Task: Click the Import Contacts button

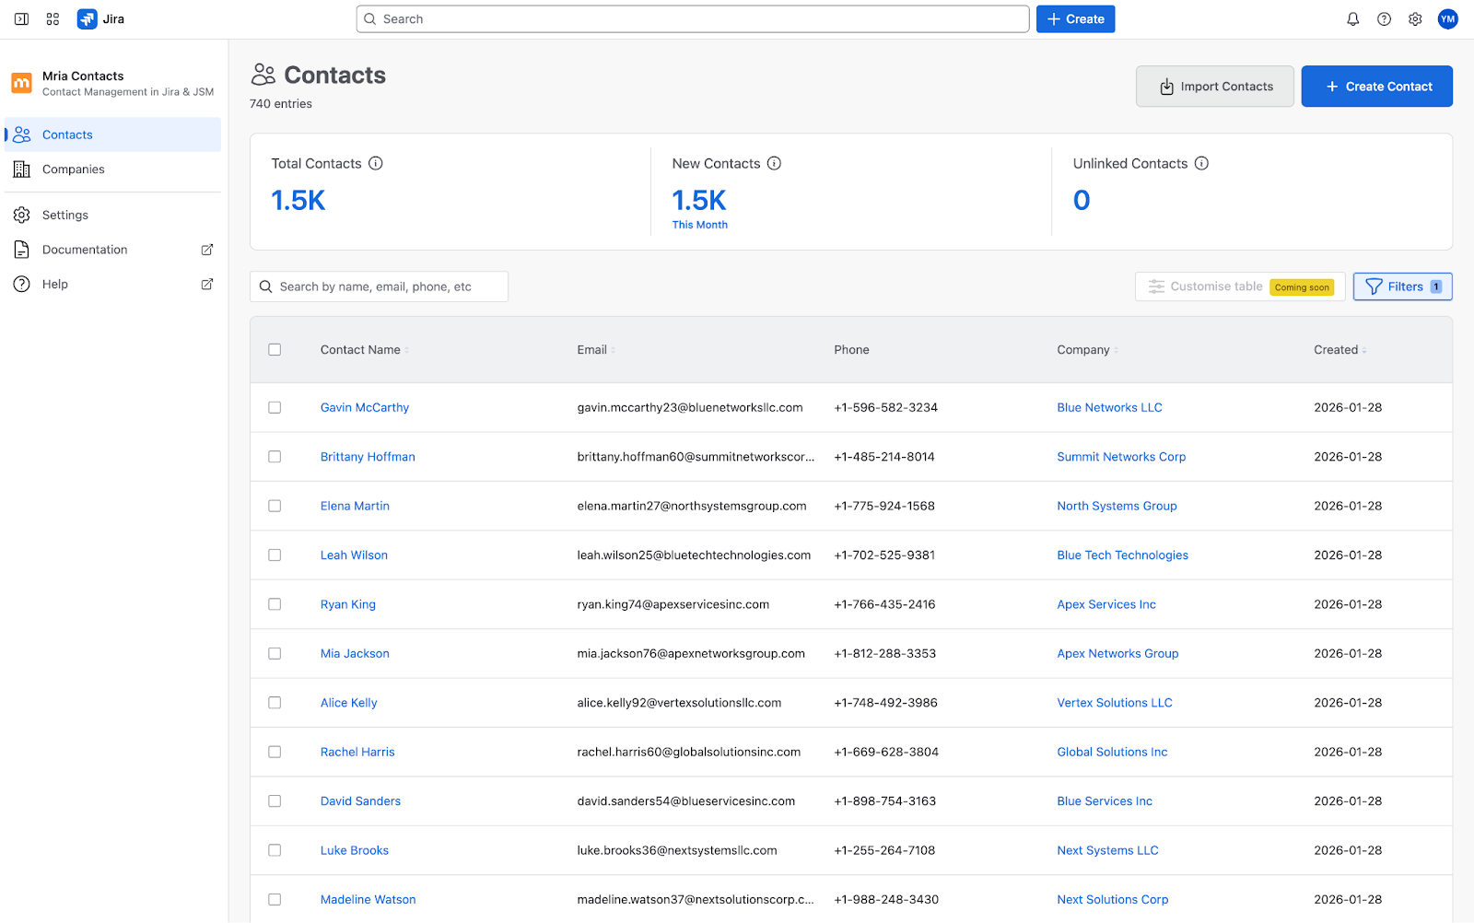Action: (1214, 87)
